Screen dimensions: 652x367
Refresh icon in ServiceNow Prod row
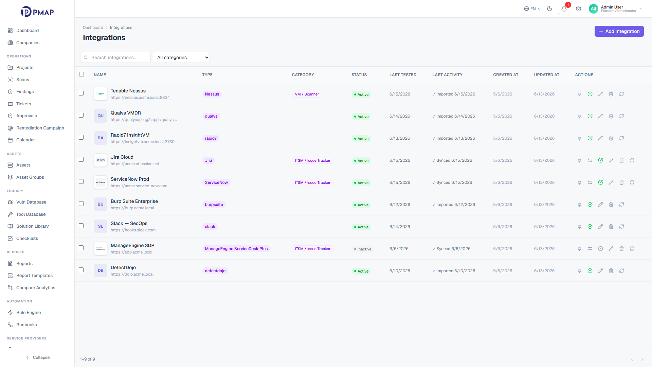632,182
